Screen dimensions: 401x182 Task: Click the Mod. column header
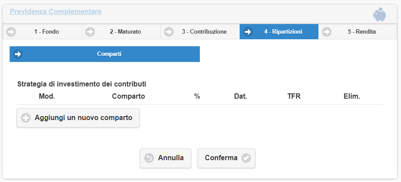pos(47,96)
